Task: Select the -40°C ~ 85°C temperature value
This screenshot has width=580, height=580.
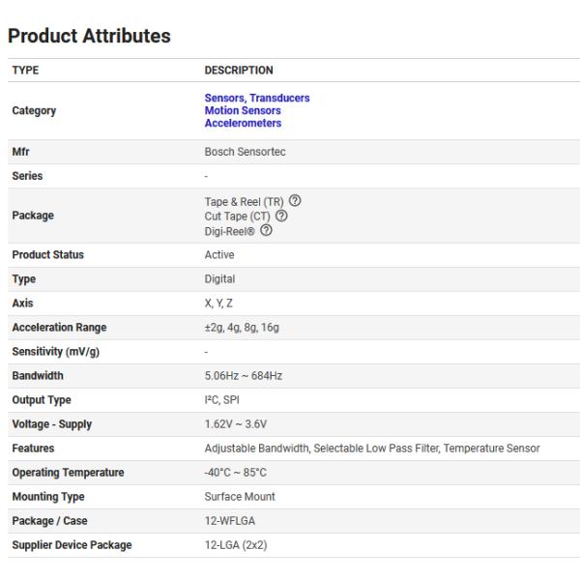Action: [x=235, y=473]
